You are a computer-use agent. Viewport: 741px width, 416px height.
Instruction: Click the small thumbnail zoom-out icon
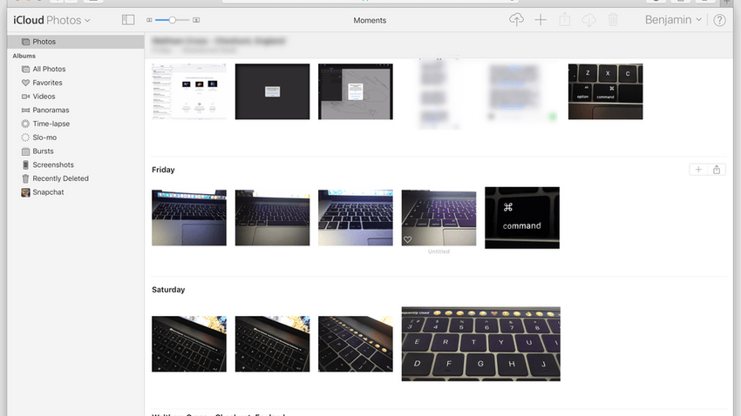pyautogui.click(x=149, y=20)
